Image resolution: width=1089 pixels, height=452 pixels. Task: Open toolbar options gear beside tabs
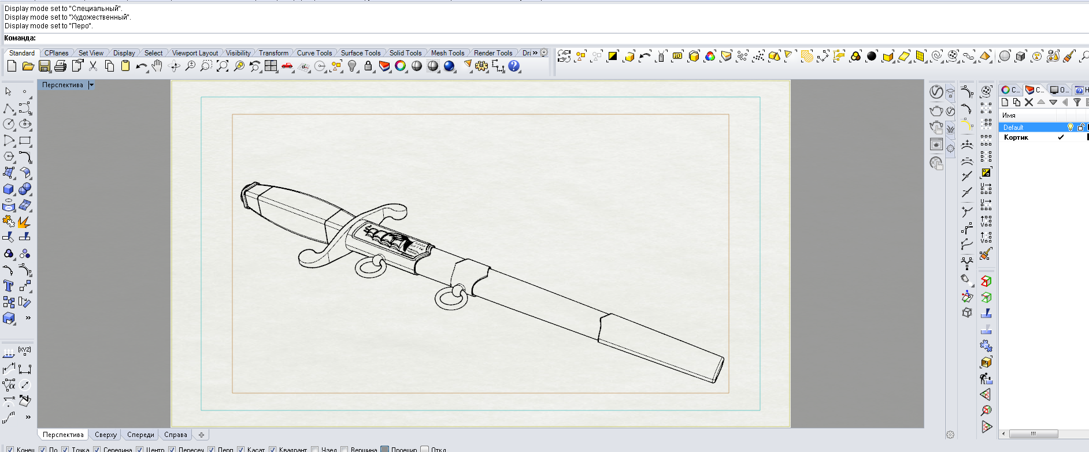(x=544, y=52)
